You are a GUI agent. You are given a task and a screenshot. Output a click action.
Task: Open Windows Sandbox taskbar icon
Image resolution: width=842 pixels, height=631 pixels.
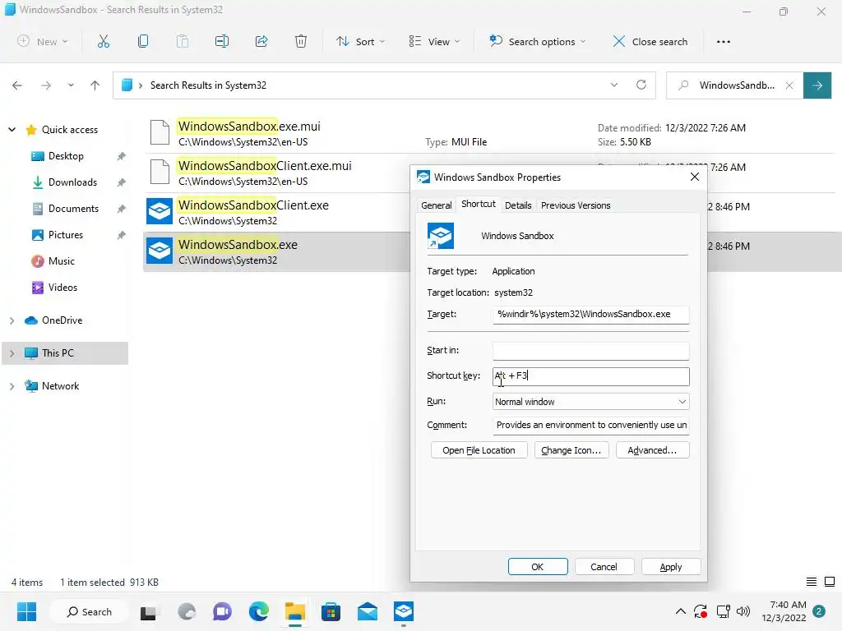click(x=403, y=611)
